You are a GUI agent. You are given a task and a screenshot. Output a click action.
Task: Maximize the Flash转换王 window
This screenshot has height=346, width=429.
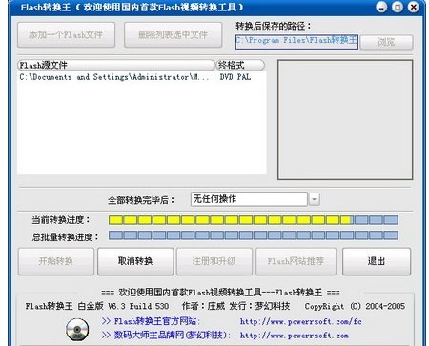coord(398,7)
